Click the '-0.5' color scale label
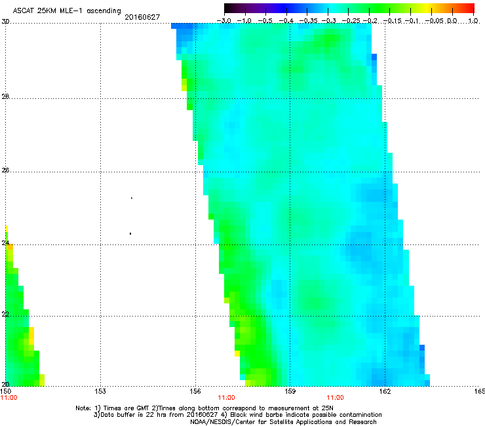This screenshot has height=426, width=485. [x=265, y=21]
